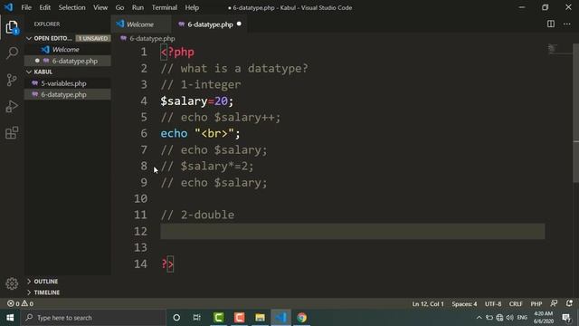Open the Run menu
This screenshot has height=326, width=579.
click(x=138, y=7)
